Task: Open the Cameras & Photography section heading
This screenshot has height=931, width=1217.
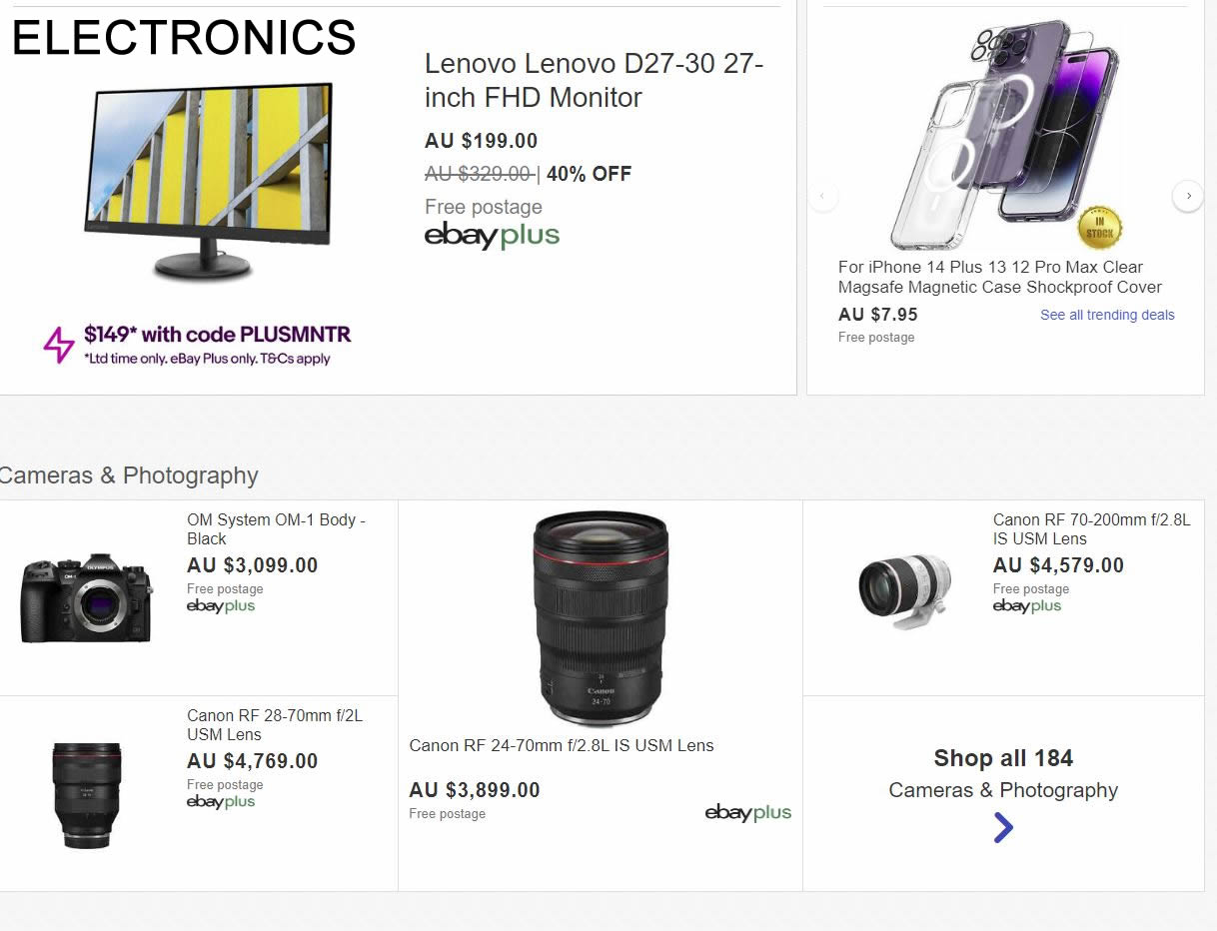Action: click(129, 475)
